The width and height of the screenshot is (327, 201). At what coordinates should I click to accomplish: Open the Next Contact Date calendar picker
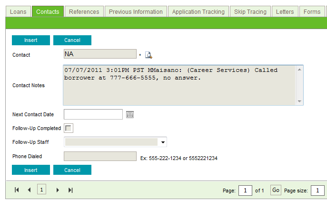click(x=130, y=114)
